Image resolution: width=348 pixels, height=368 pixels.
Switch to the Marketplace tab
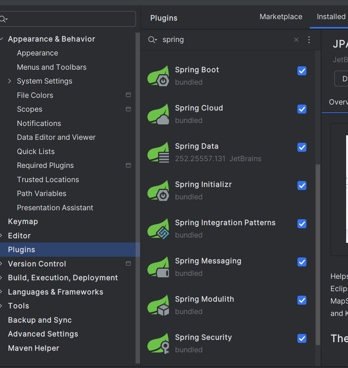281,17
